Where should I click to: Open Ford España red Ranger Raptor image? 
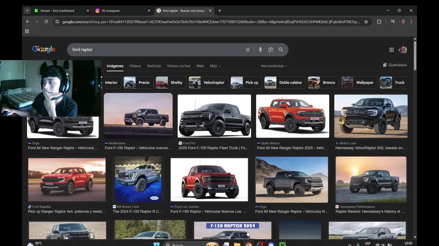point(67,180)
